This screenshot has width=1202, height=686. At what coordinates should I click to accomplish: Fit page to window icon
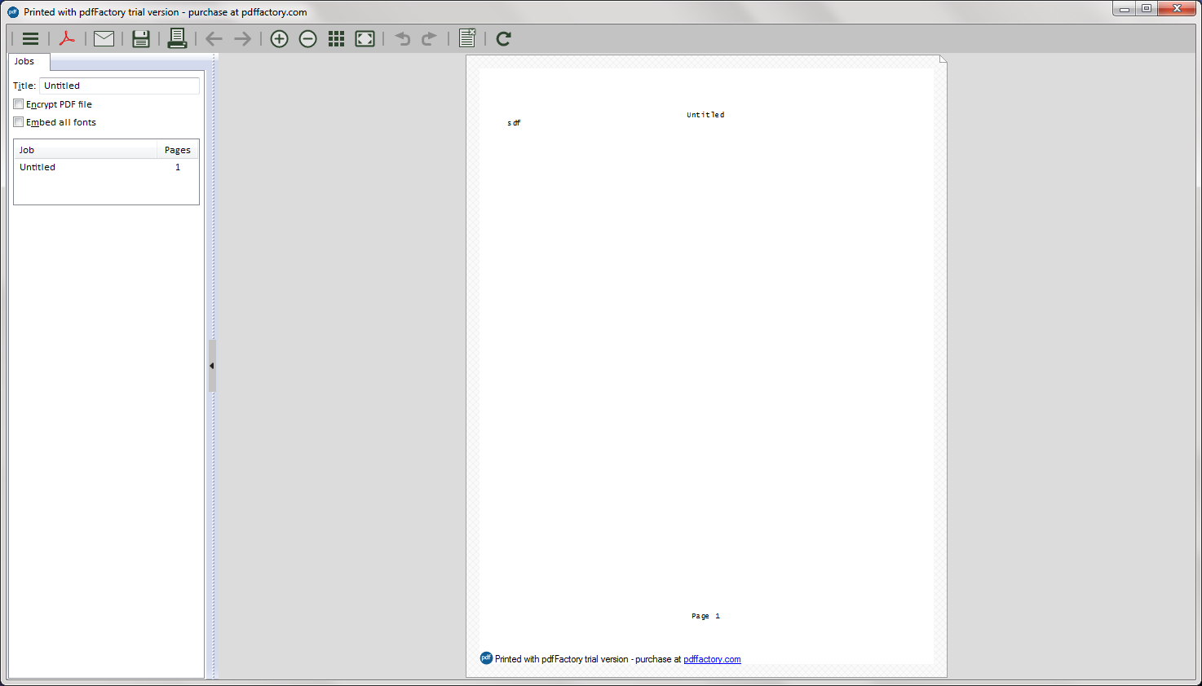pyautogui.click(x=365, y=38)
